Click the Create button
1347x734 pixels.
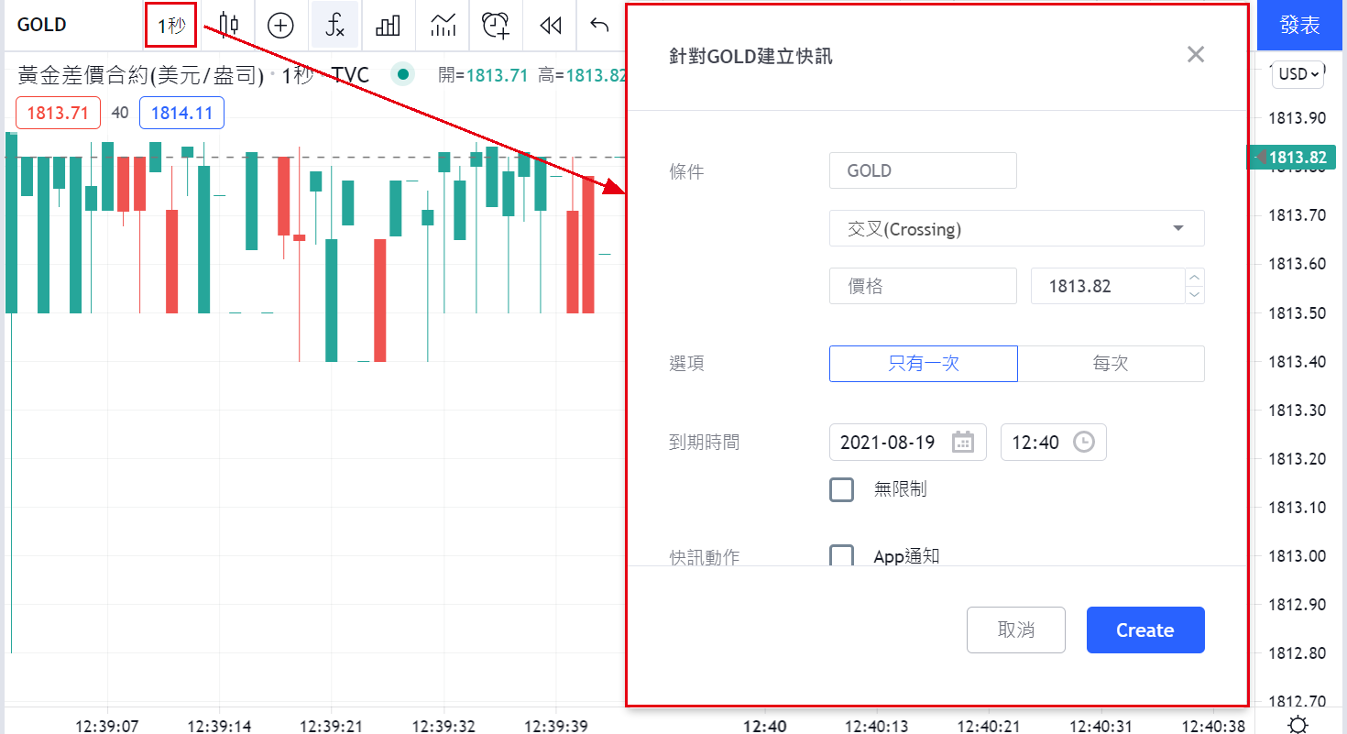(x=1145, y=630)
